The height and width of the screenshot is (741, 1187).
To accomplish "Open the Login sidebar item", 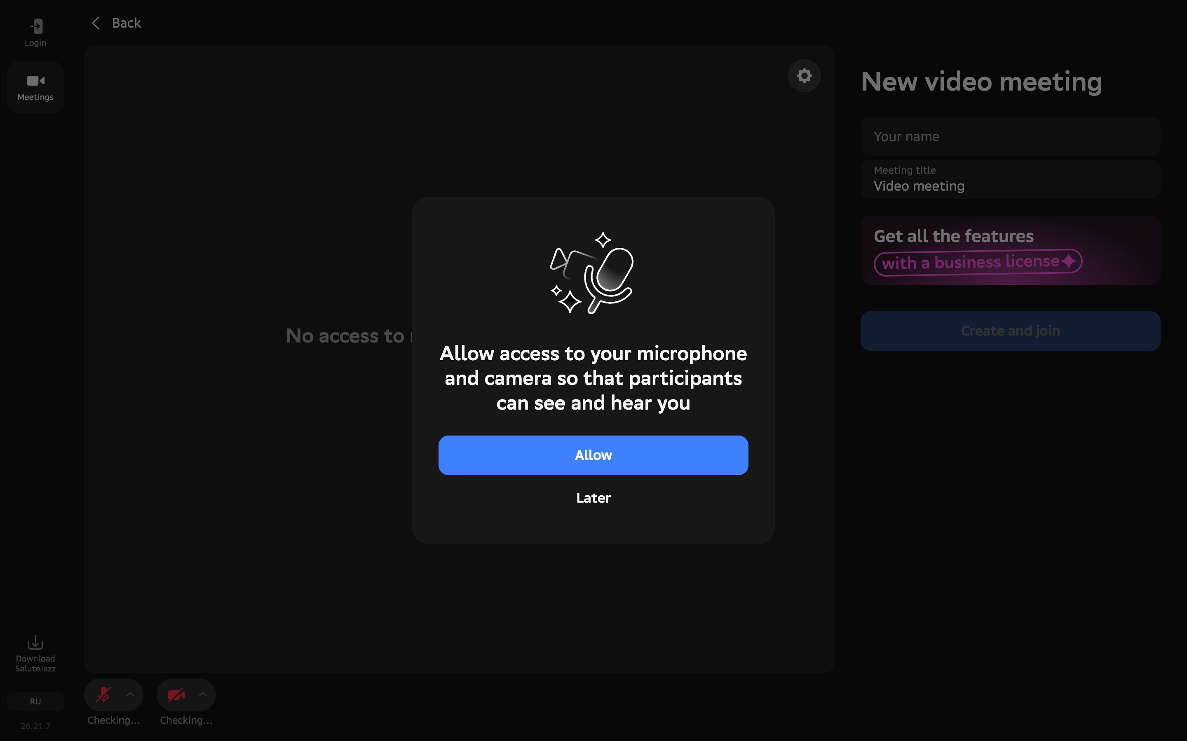I will 35,33.
